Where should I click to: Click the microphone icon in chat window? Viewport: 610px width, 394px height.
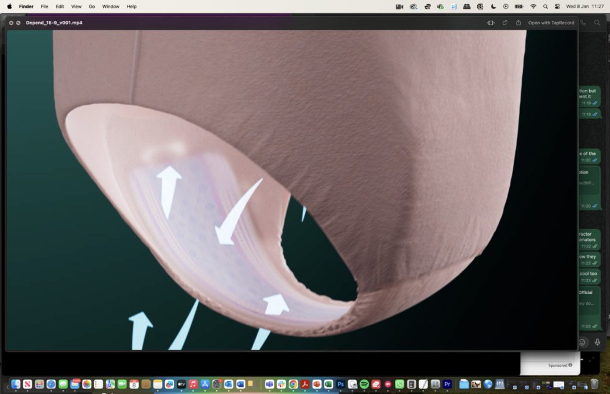(597, 342)
